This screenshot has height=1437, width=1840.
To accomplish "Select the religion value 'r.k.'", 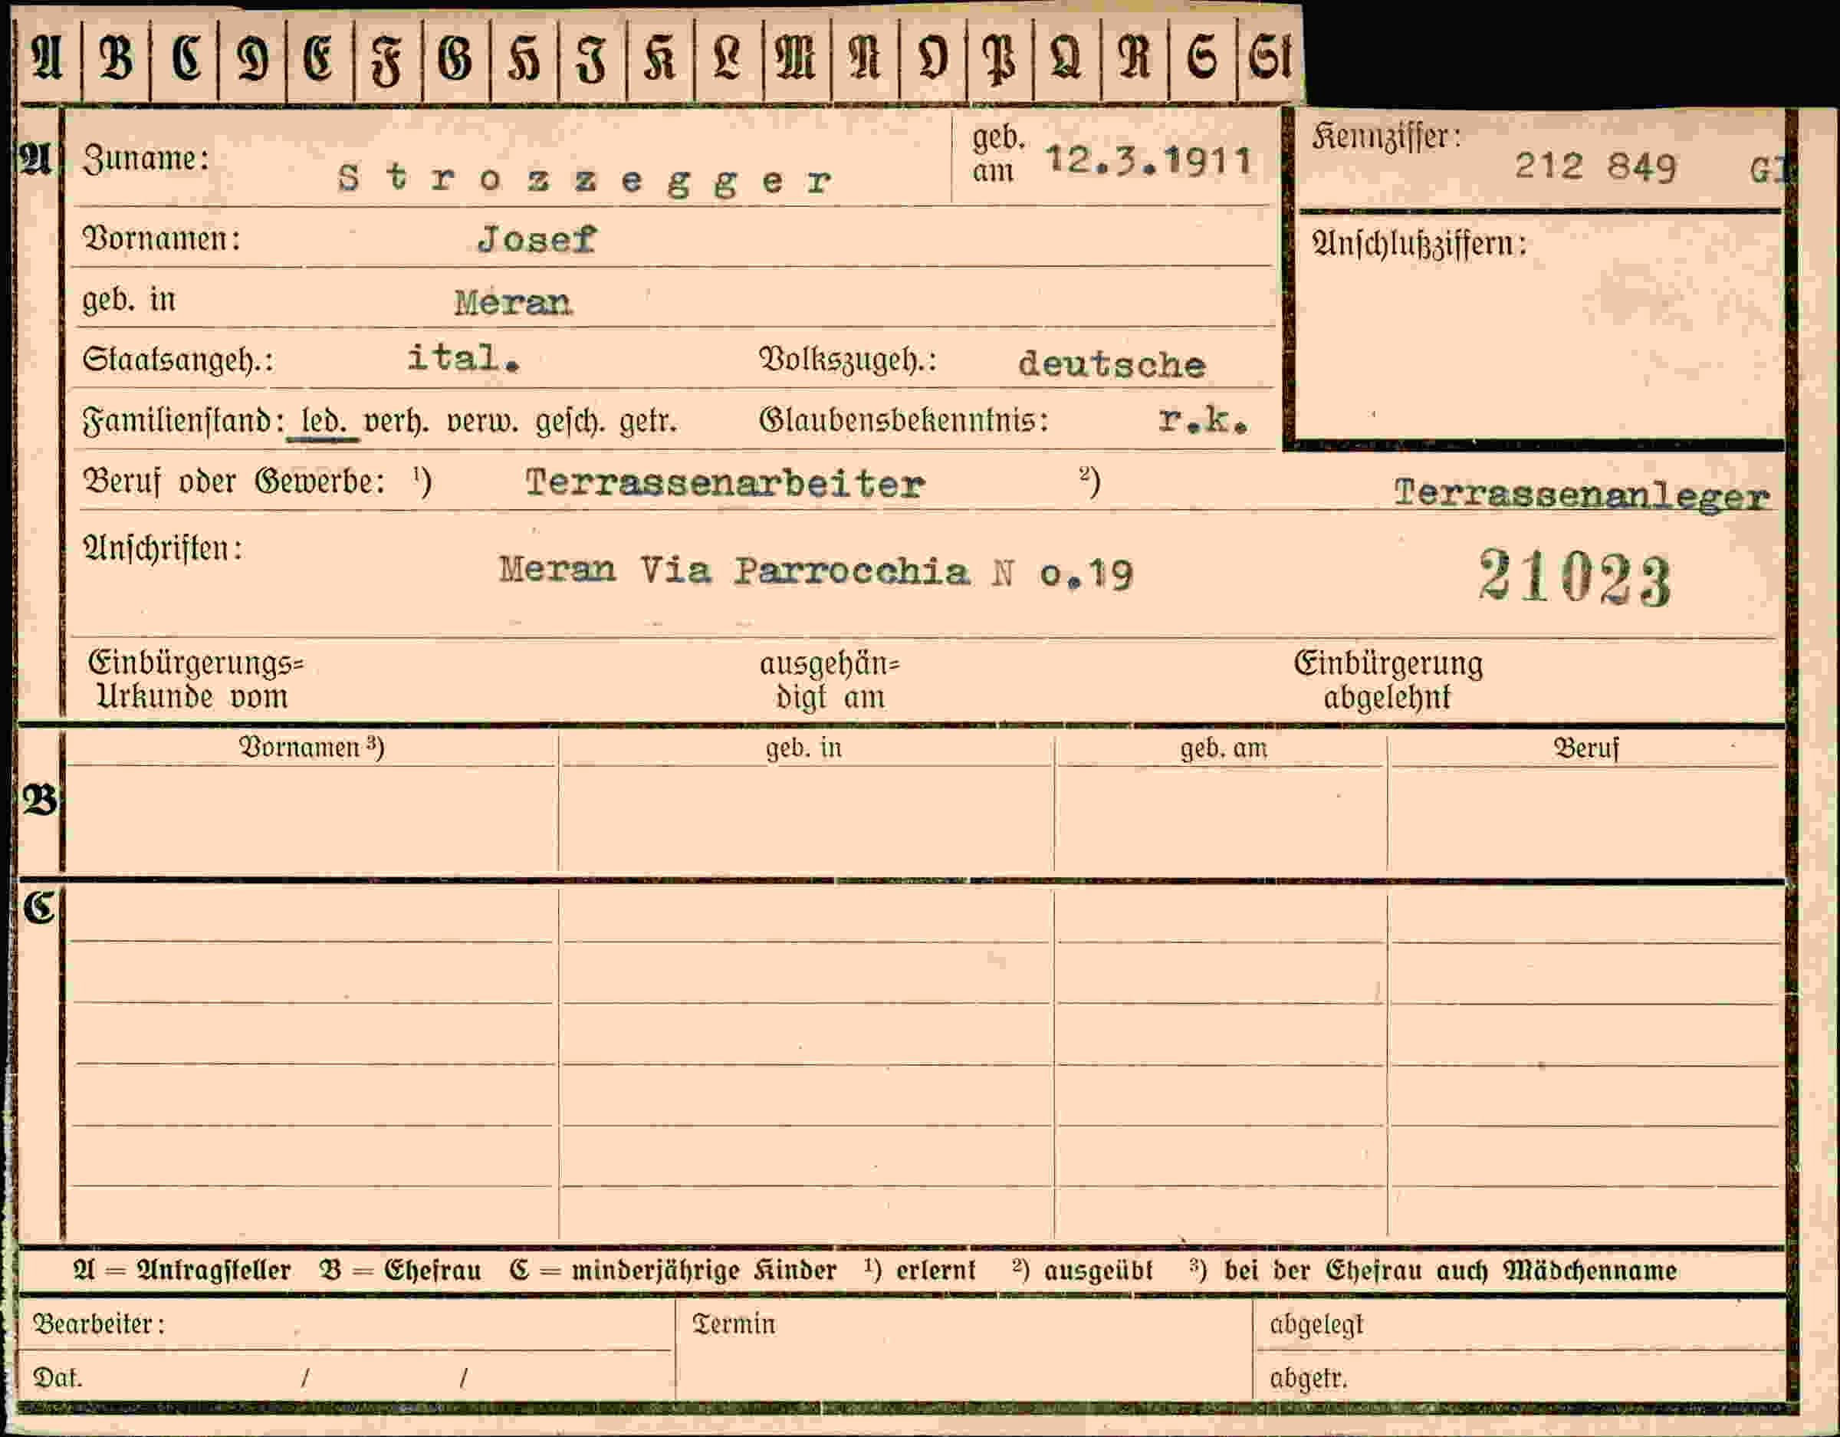I will pyautogui.click(x=1202, y=419).
